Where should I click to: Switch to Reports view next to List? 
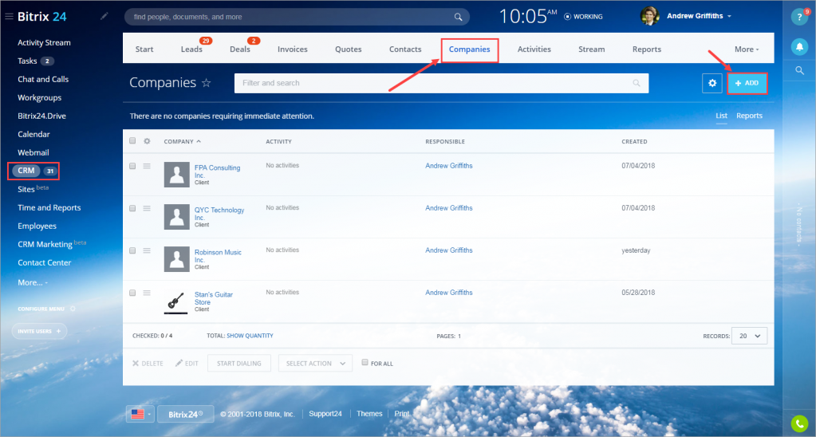tap(749, 116)
